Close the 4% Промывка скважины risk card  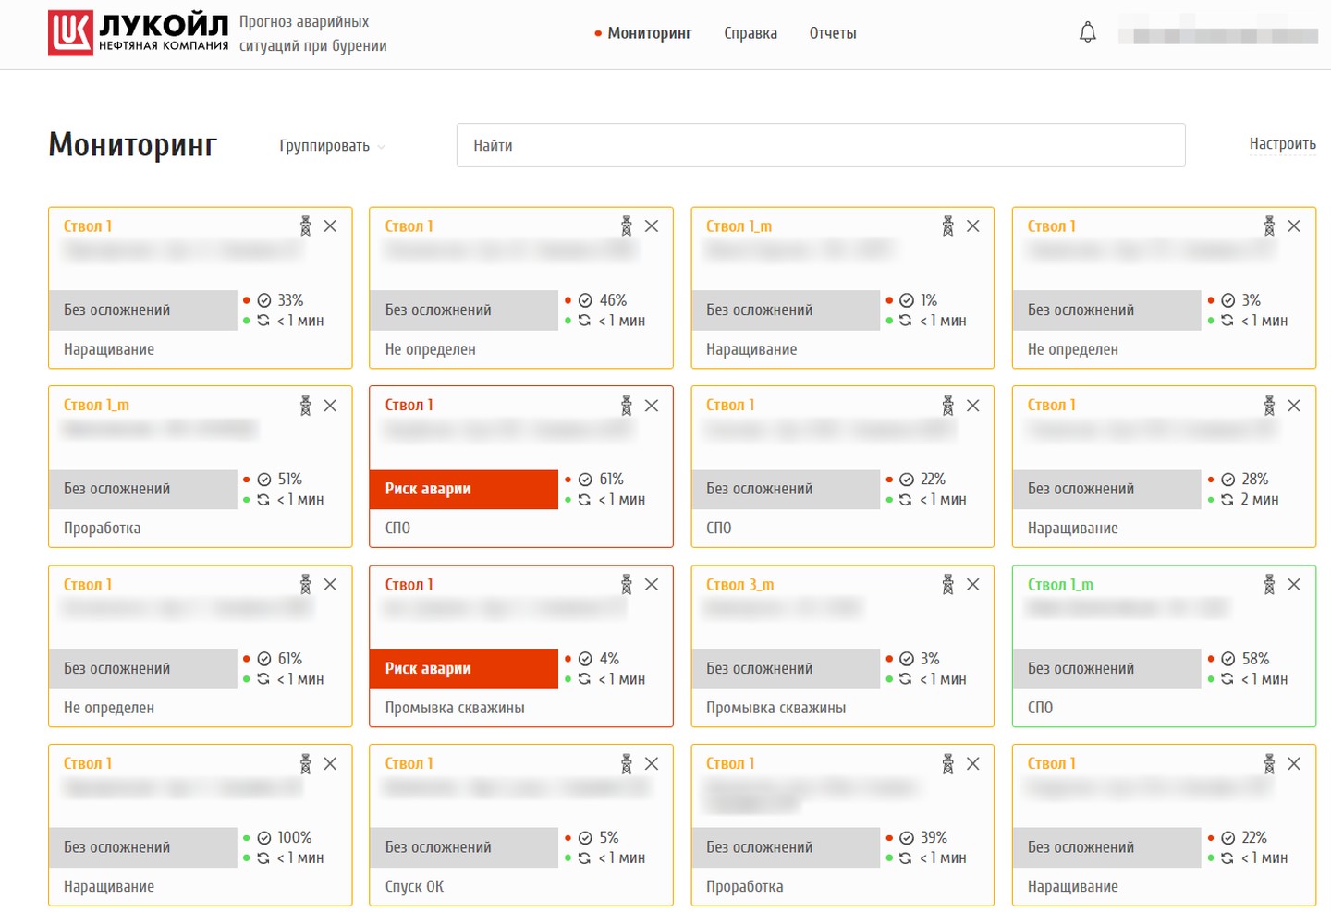click(x=652, y=585)
